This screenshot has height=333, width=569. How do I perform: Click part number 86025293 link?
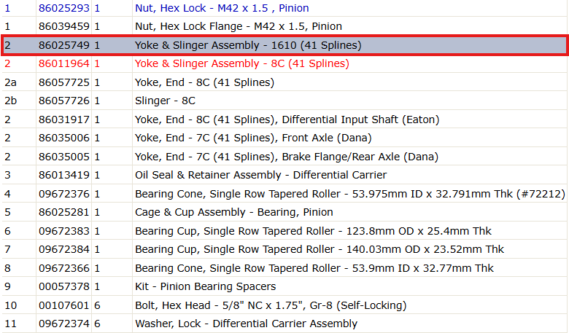64,8
